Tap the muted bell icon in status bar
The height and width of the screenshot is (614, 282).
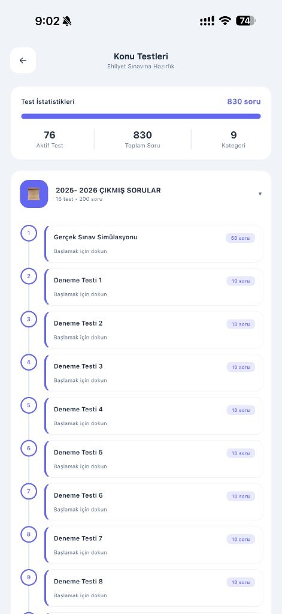click(67, 21)
